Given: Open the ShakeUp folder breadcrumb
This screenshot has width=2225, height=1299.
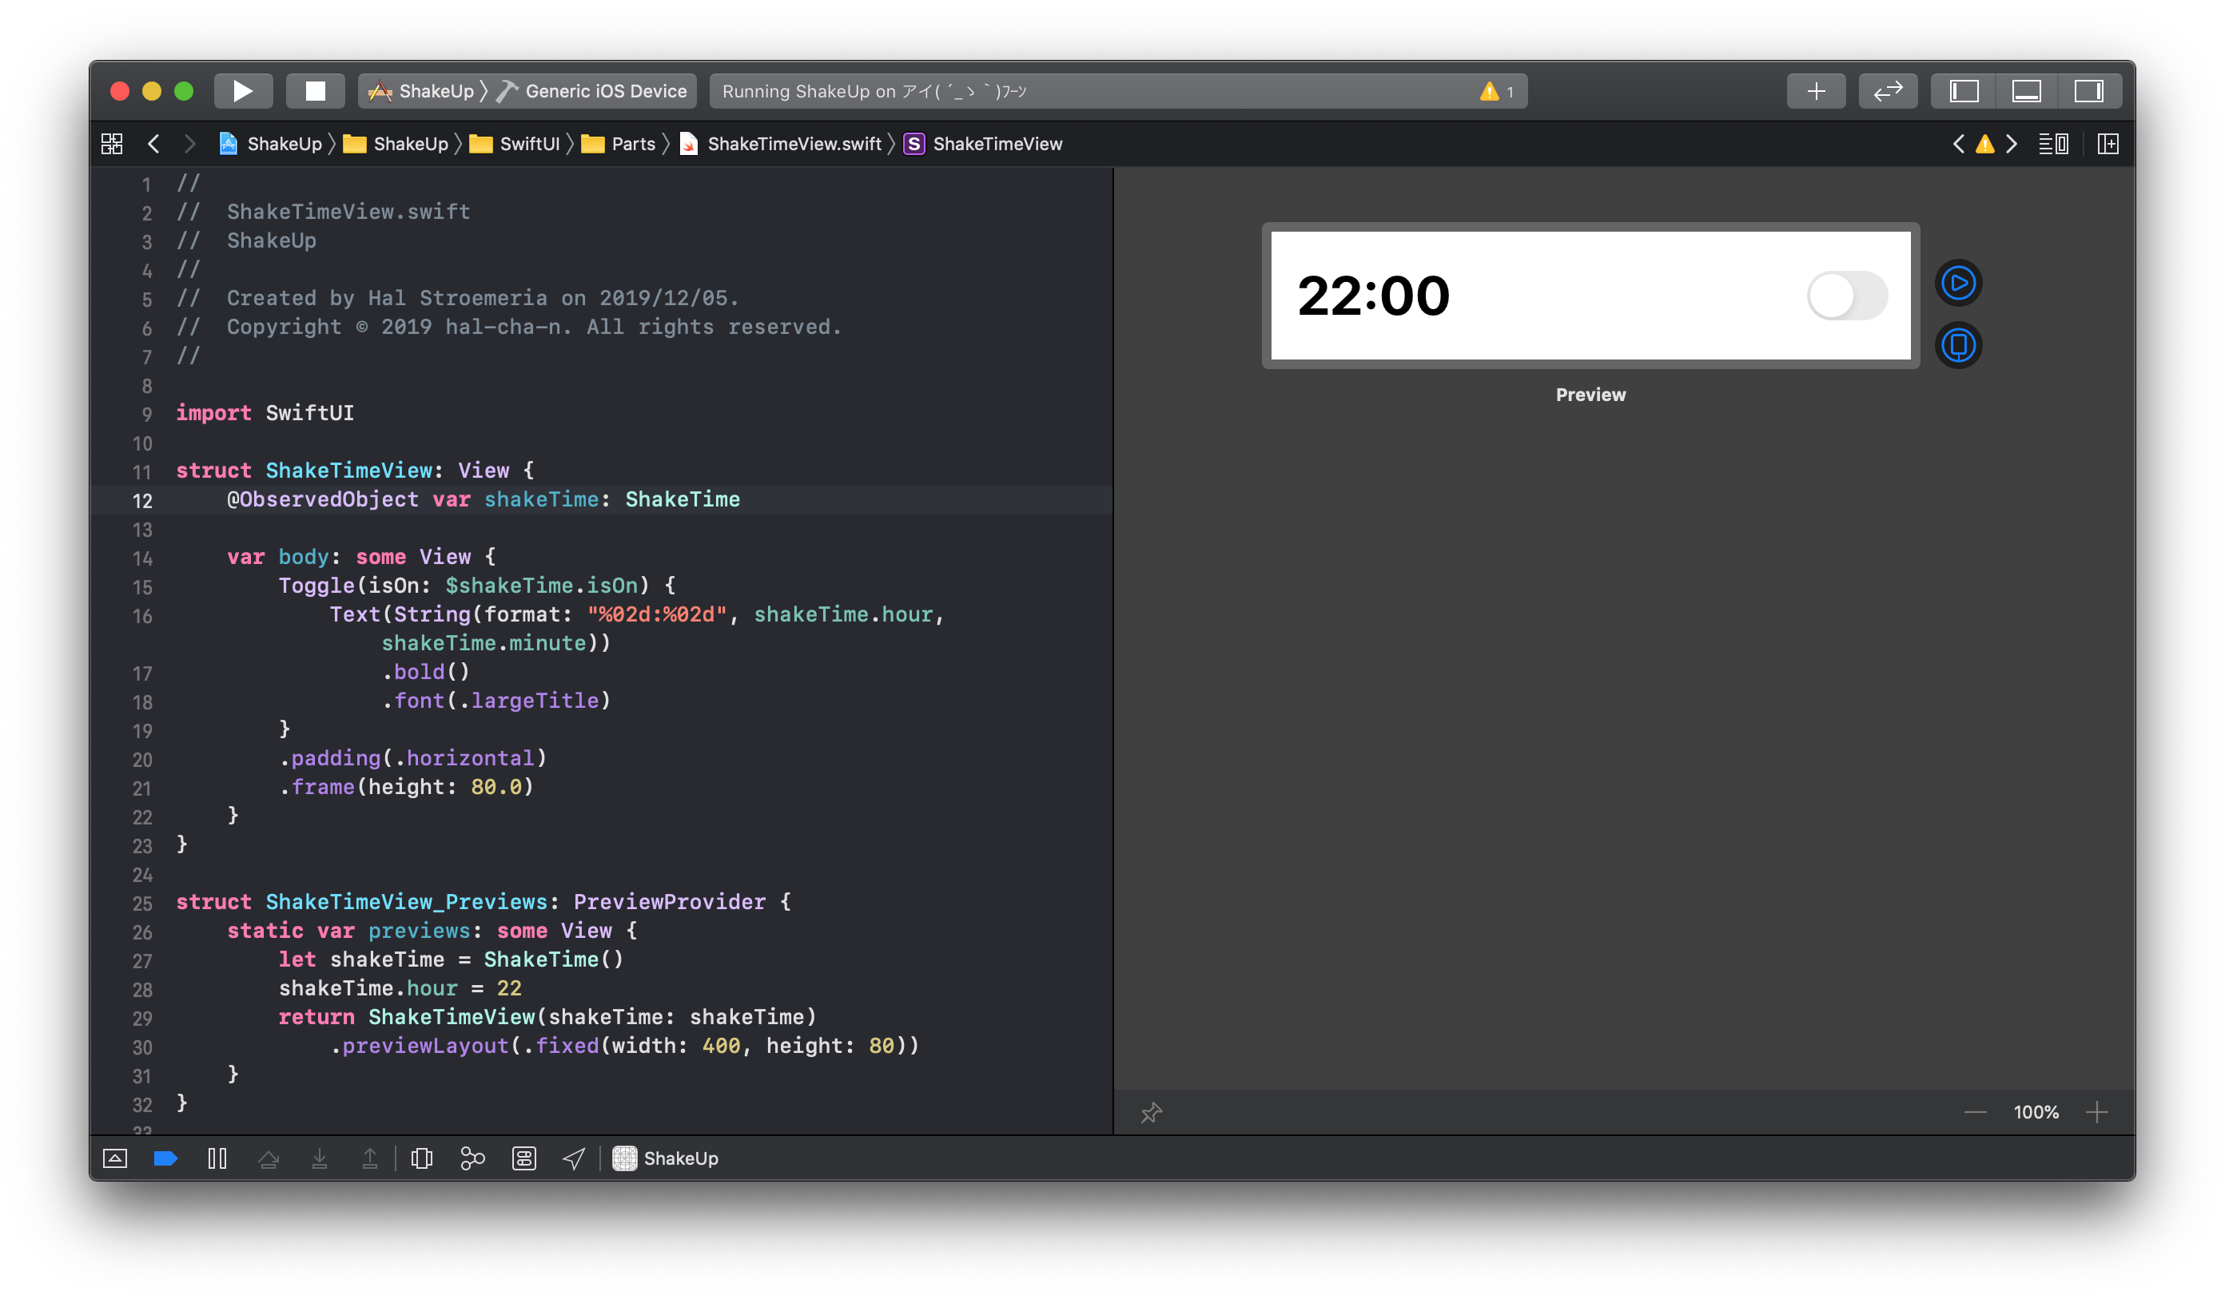Looking at the screenshot, I should coord(396,144).
